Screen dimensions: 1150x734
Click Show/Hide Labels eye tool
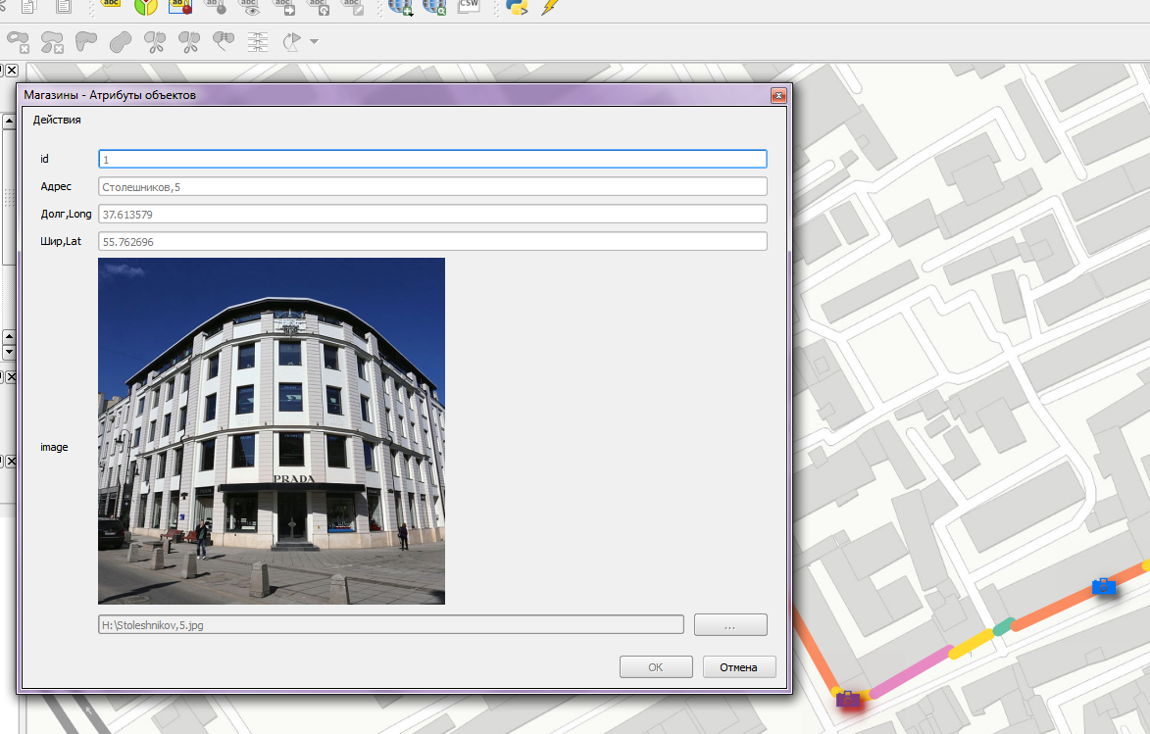pos(249,7)
